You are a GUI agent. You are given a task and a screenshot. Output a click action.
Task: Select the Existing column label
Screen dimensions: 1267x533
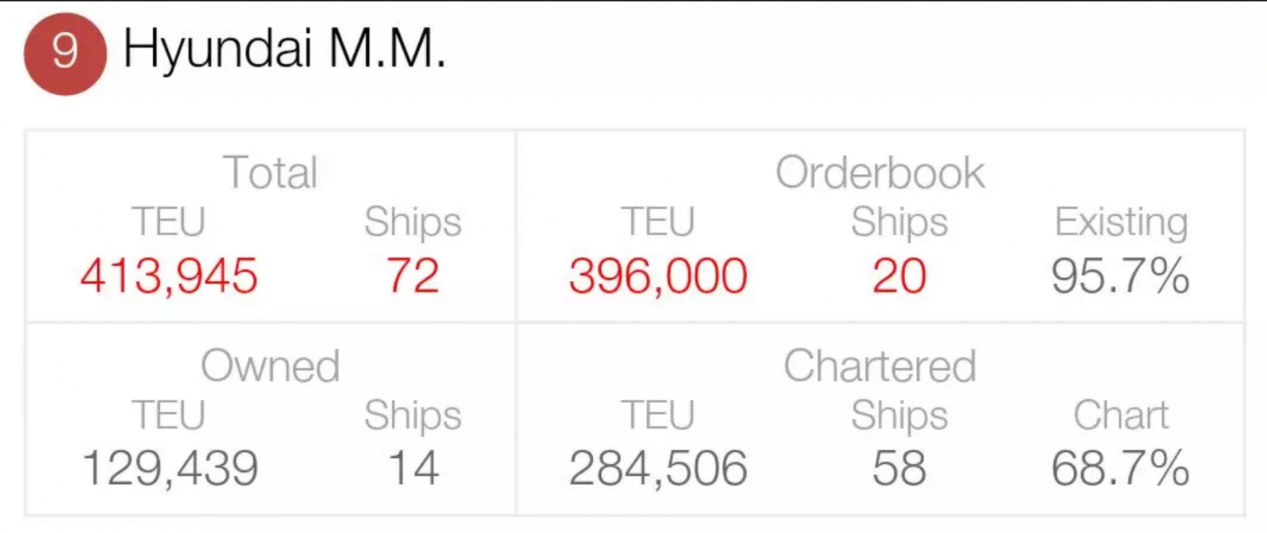click(1121, 223)
